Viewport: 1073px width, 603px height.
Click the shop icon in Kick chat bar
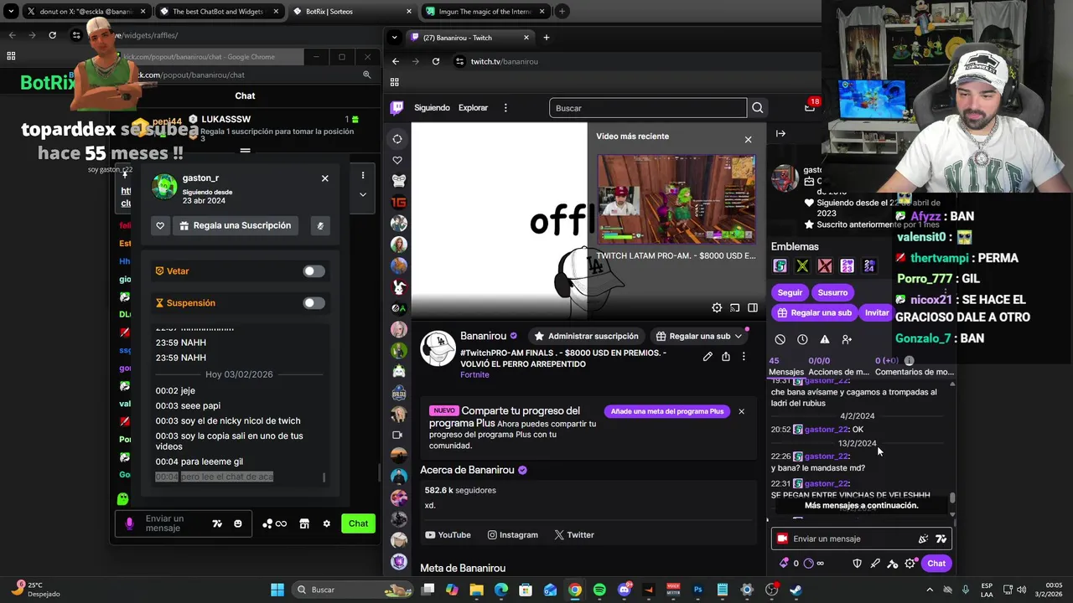304,523
